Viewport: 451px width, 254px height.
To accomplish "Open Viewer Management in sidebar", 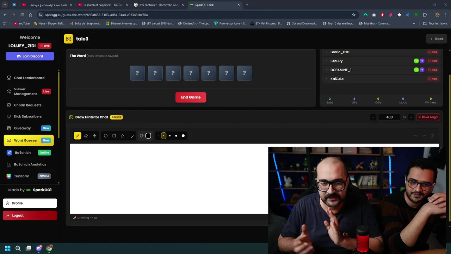I will [x=29, y=92].
